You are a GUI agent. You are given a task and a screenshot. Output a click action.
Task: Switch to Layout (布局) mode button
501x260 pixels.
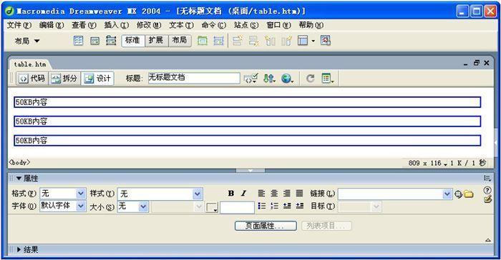pyautogui.click(x=180, y=41)
